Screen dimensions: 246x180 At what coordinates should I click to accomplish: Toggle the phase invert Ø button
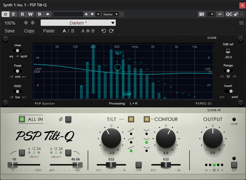pos(68,119)
